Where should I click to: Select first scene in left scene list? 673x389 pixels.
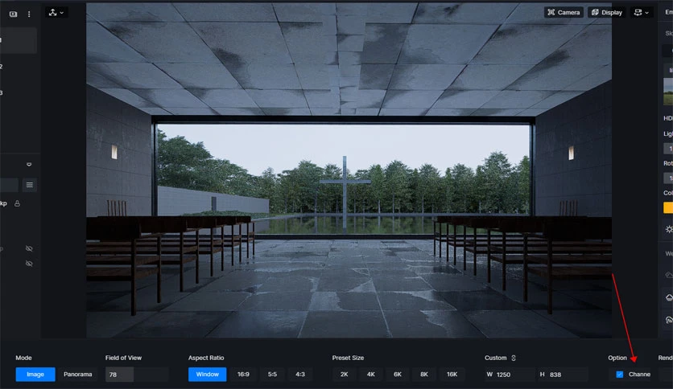tap(18, 40)
